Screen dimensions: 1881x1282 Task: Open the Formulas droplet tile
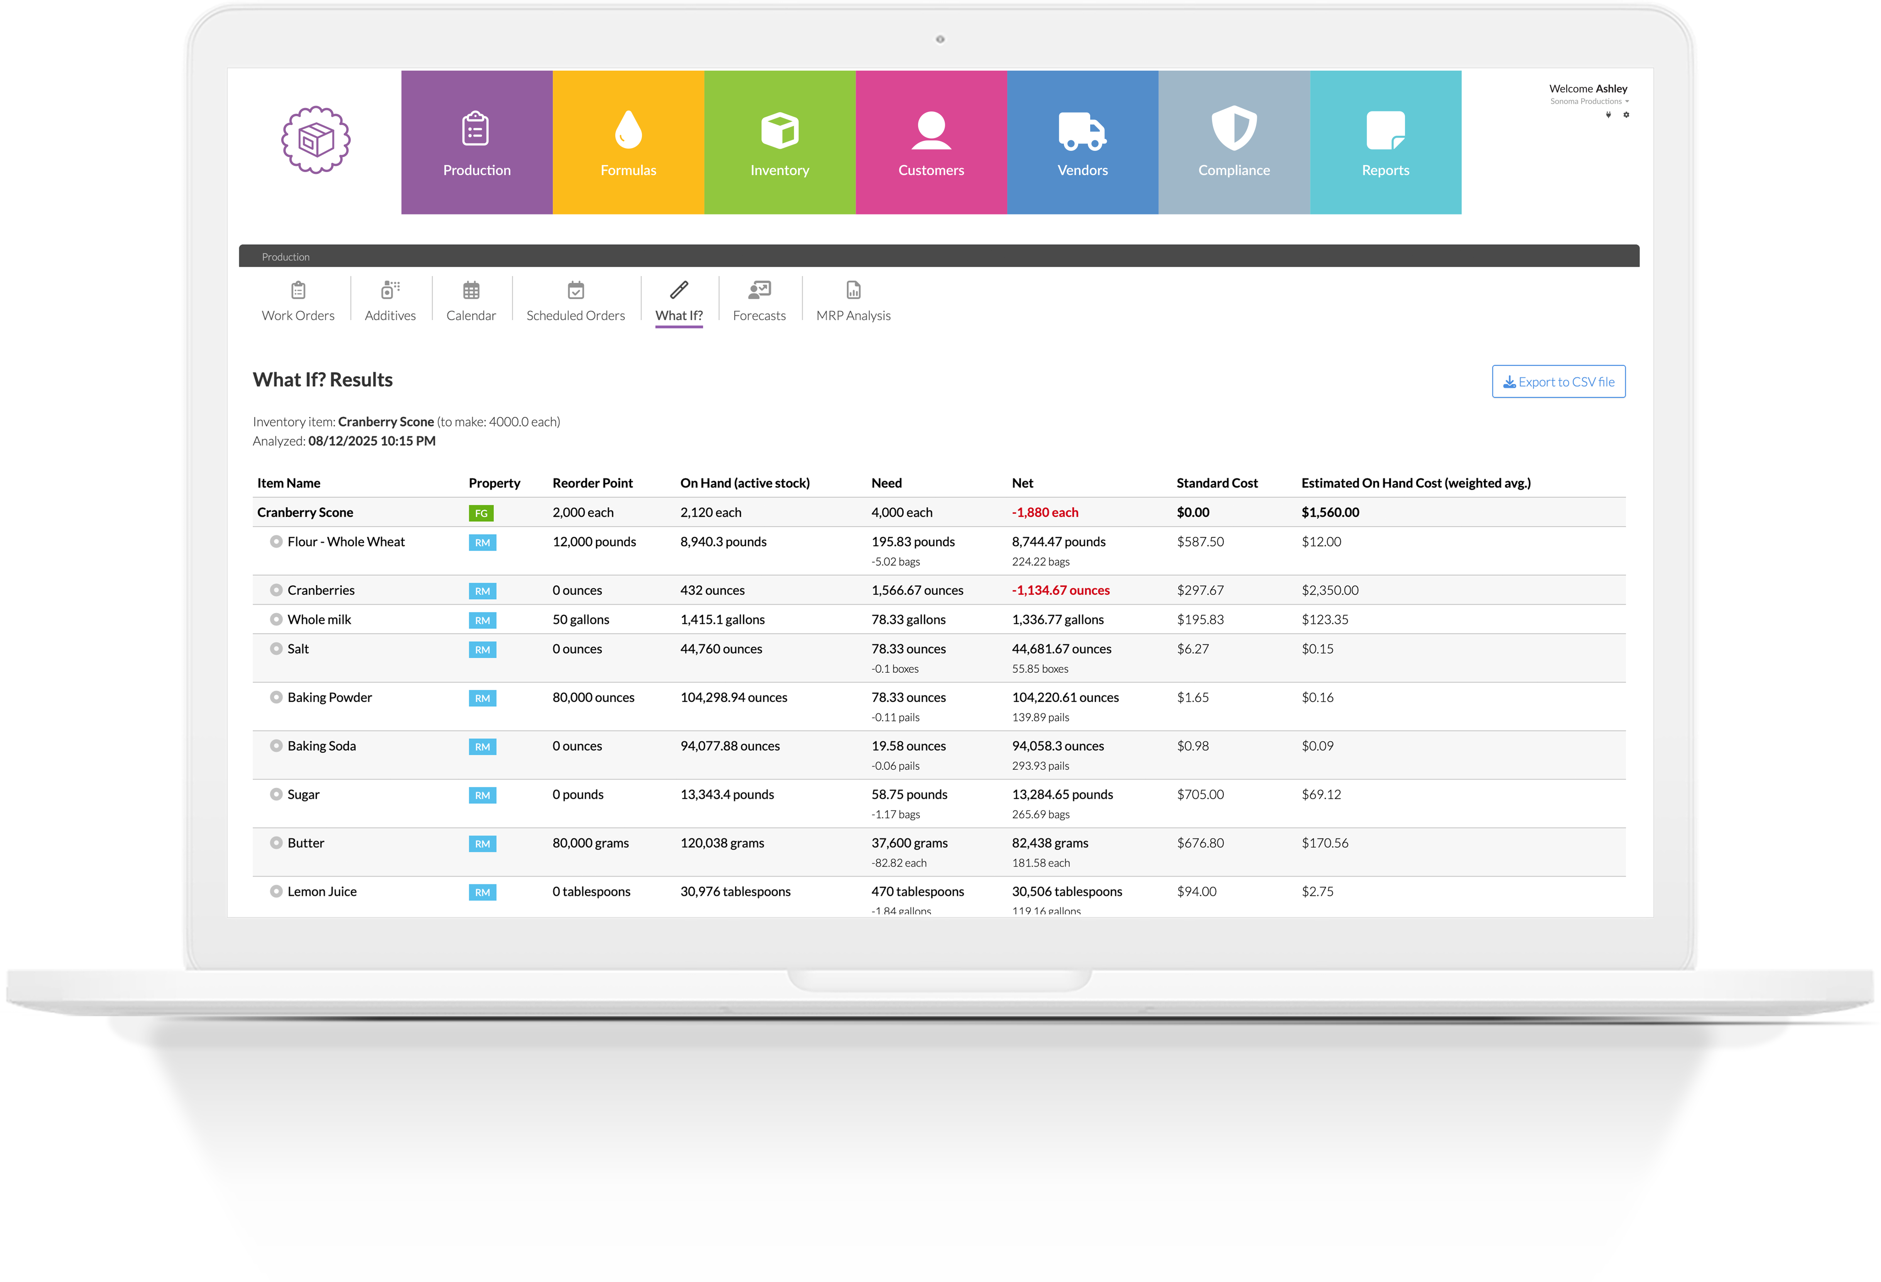(628, 142)
